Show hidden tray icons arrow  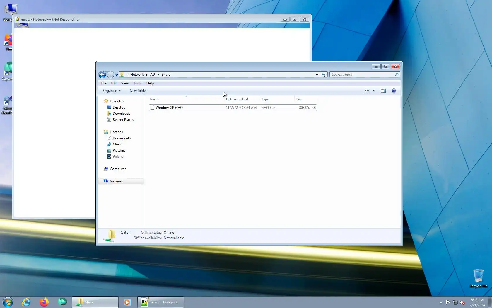(441, 302)
